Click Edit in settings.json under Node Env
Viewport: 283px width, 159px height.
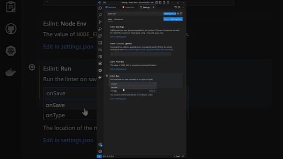[118, 69]
